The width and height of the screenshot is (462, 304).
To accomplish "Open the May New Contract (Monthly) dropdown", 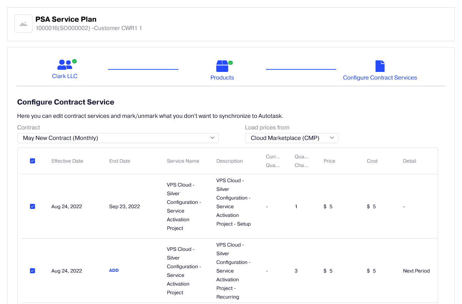I will coord(118,138).
